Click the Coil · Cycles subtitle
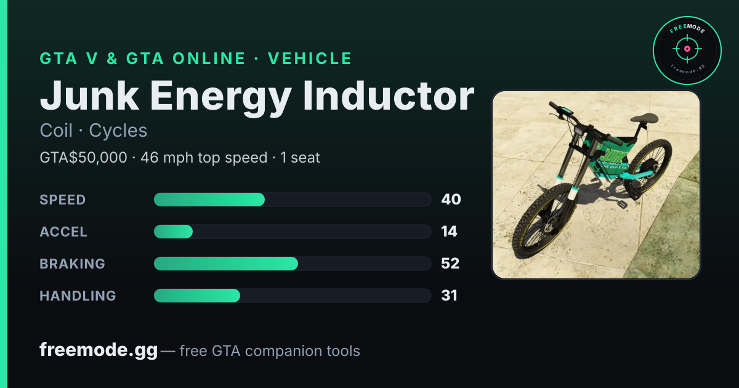The image size is (739, 388). tap(94, 131)
